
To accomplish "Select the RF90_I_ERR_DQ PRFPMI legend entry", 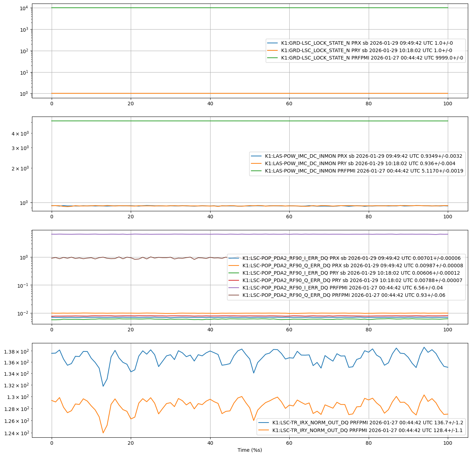I will coord(344,288).
